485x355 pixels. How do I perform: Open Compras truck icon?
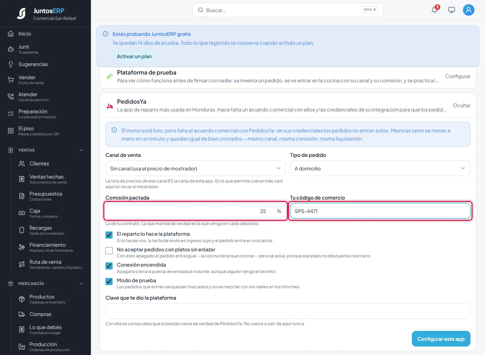(22, 314)
